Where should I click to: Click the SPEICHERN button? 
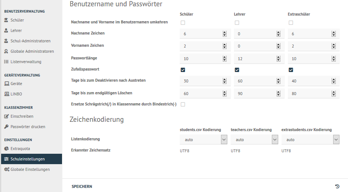pos(82,186)
